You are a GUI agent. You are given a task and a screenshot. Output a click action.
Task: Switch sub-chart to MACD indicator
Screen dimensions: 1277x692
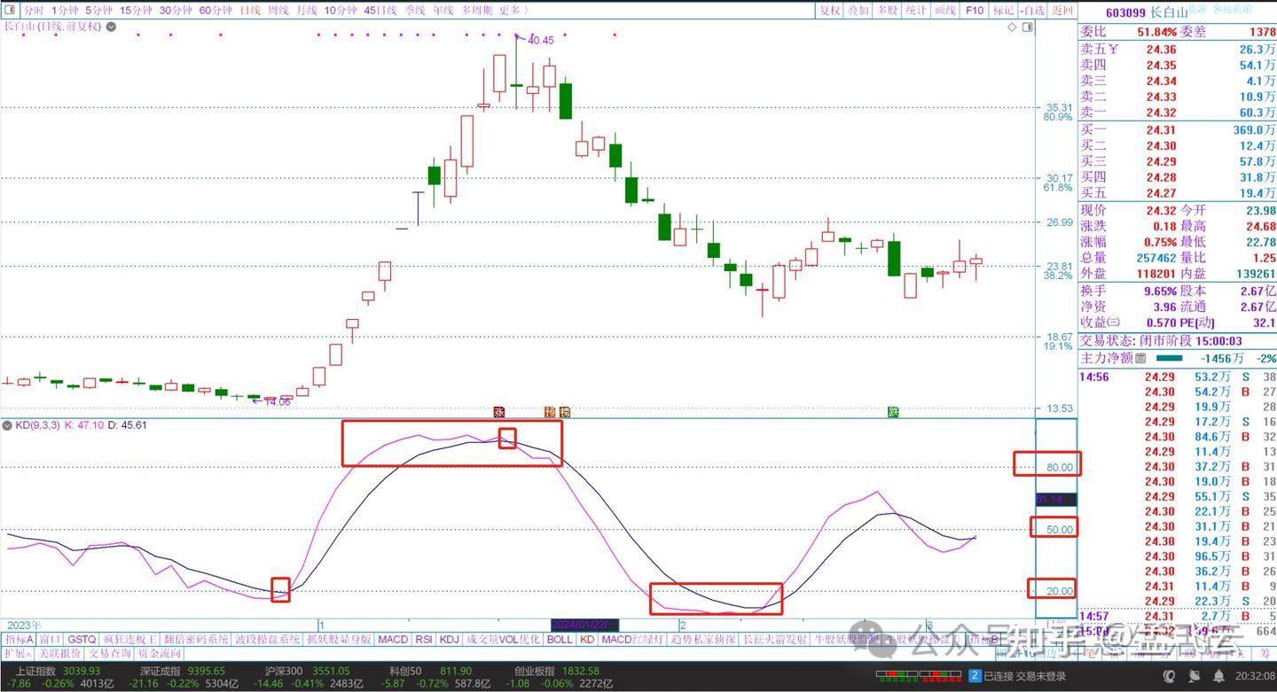pos(393,639)
